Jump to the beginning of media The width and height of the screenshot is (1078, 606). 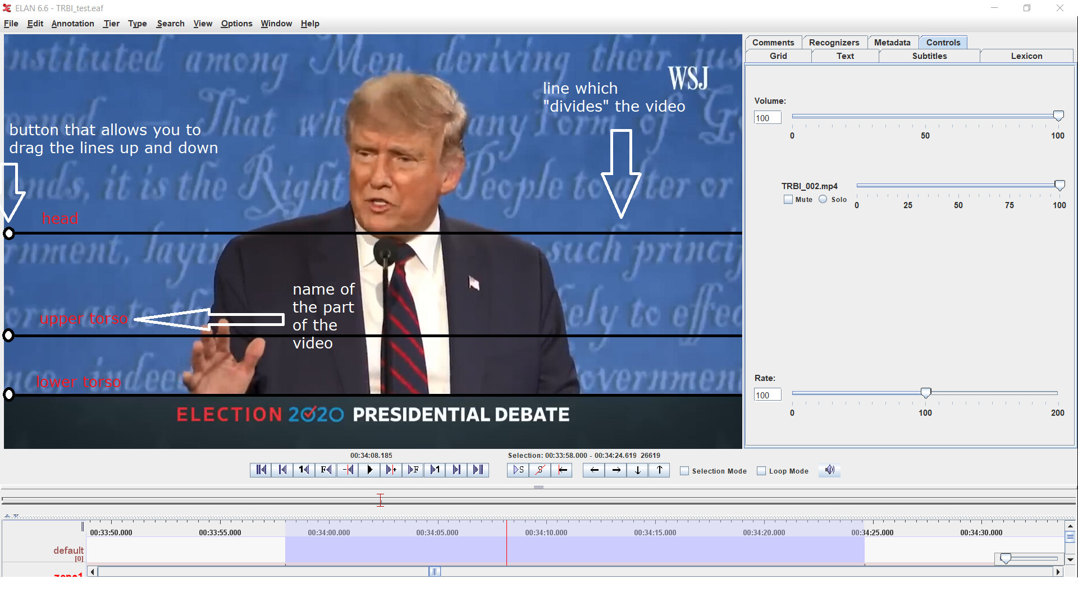pos(261,470)
